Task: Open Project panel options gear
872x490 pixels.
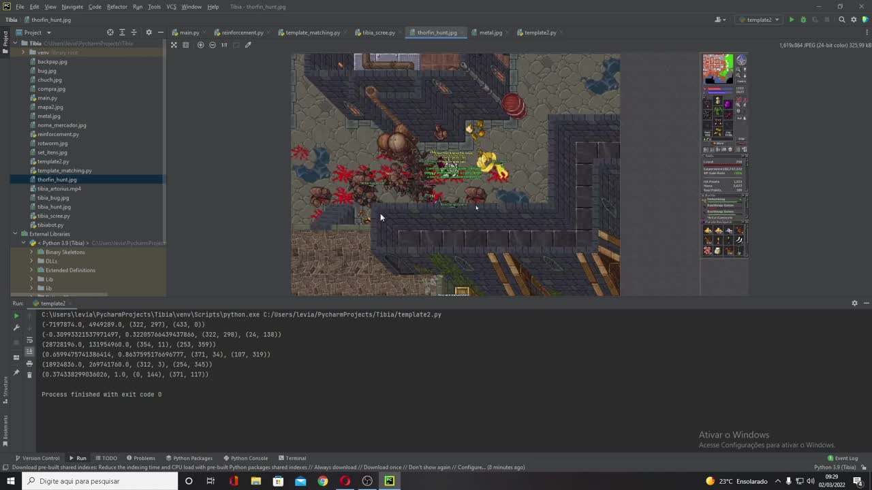Action: (149, 33)
